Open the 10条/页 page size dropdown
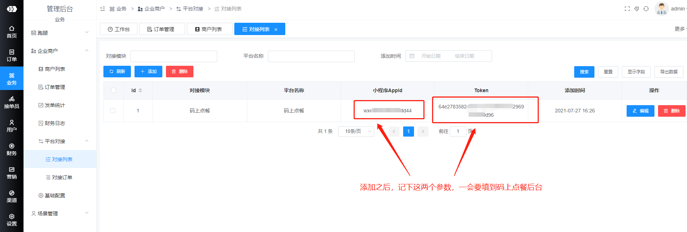This screenshot has width=687, height=232. pos(356,131)
